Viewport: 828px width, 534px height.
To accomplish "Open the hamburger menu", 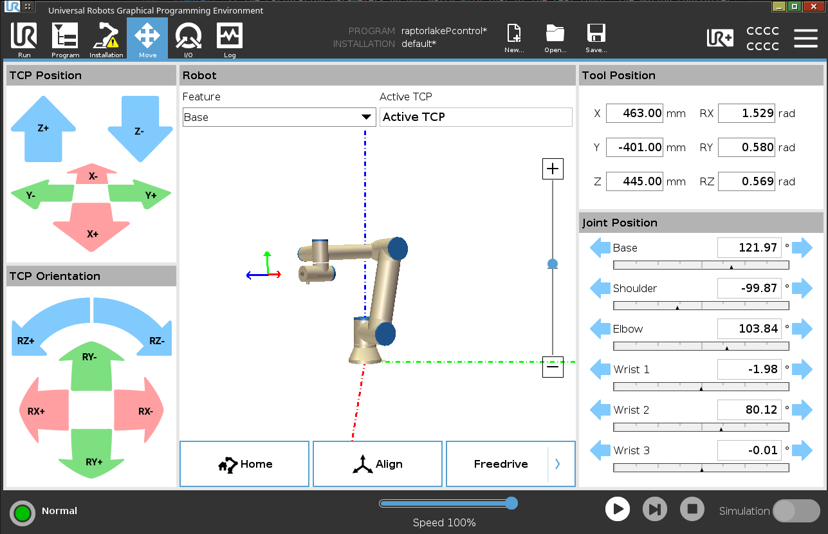I will pyautogui.click(x=805, y=39).
